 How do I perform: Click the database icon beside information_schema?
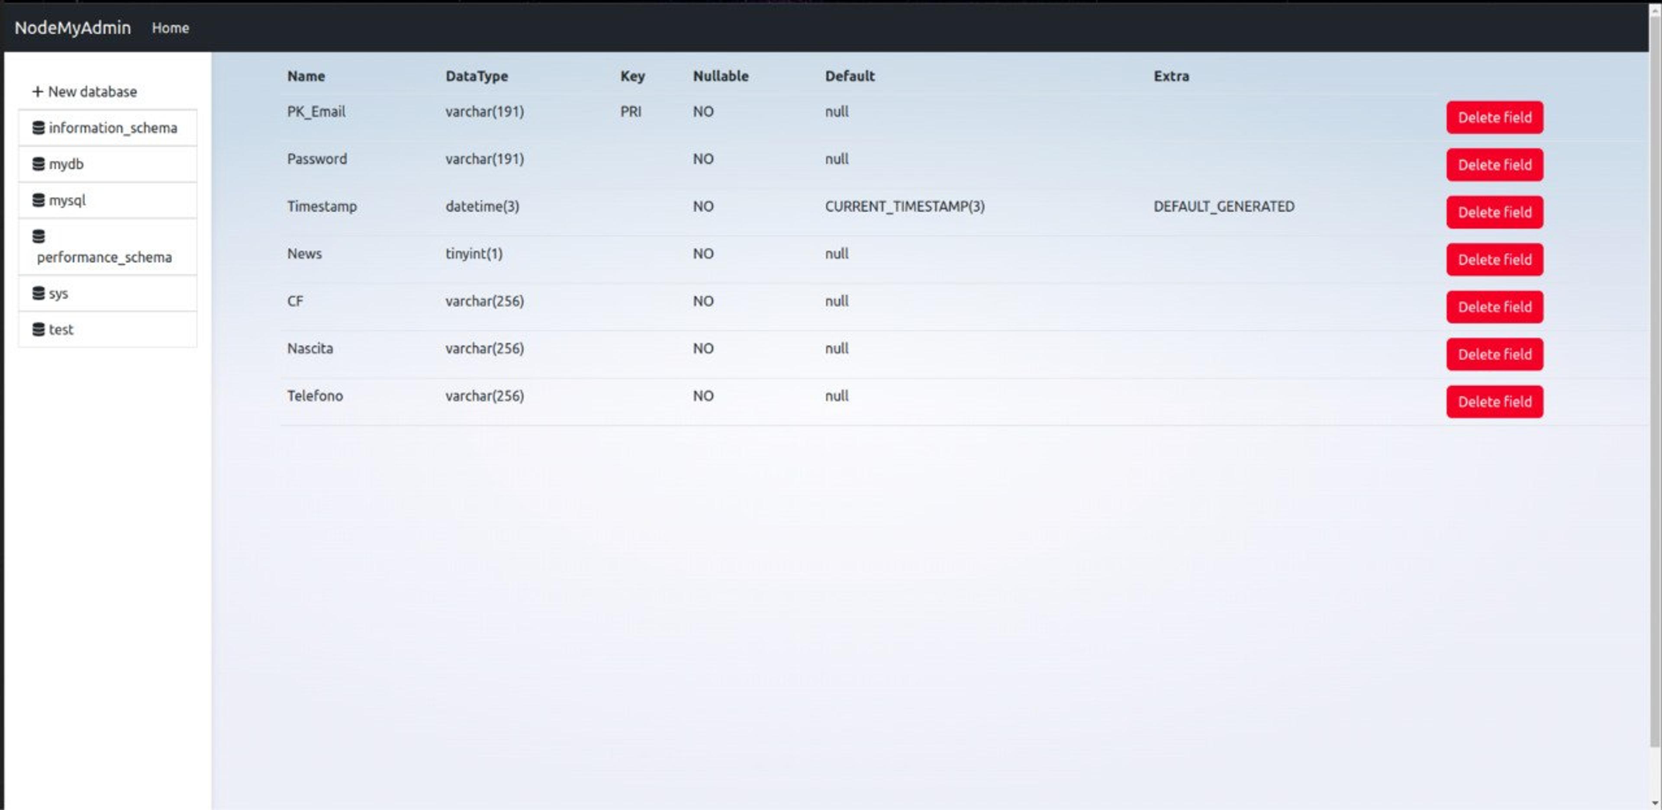[x=39, y=128]
